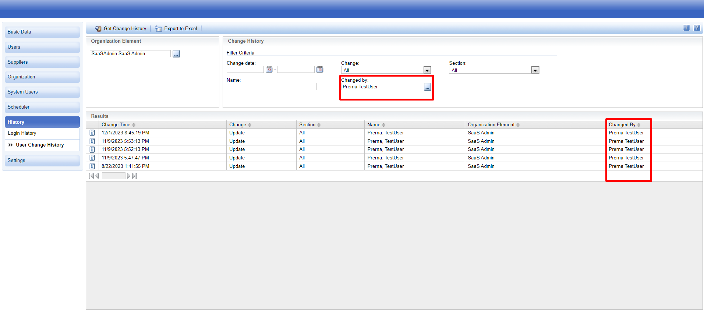
Task: Click the Name filter input field
Action: click(x=271, y=87)
